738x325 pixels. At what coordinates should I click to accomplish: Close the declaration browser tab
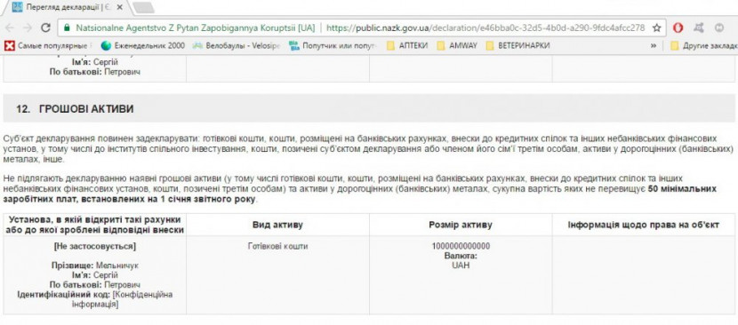120,7
